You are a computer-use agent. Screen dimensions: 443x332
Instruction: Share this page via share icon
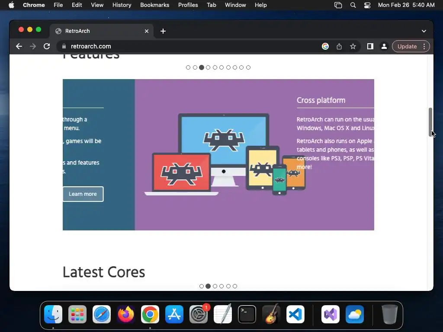(339, 46)
